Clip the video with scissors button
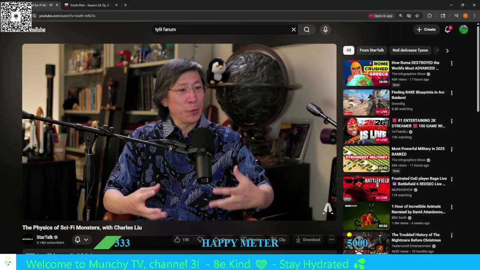The width and height of the screenshot is (480, 270). pyautogui.click(x=279, y=240)
